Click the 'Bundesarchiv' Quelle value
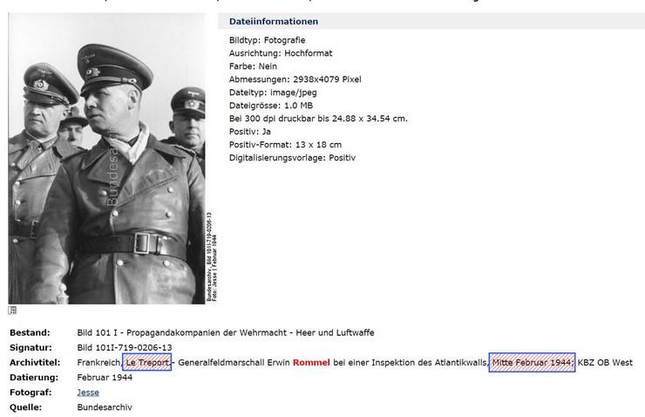The image size is (645, 417). [x=105, y=407]
